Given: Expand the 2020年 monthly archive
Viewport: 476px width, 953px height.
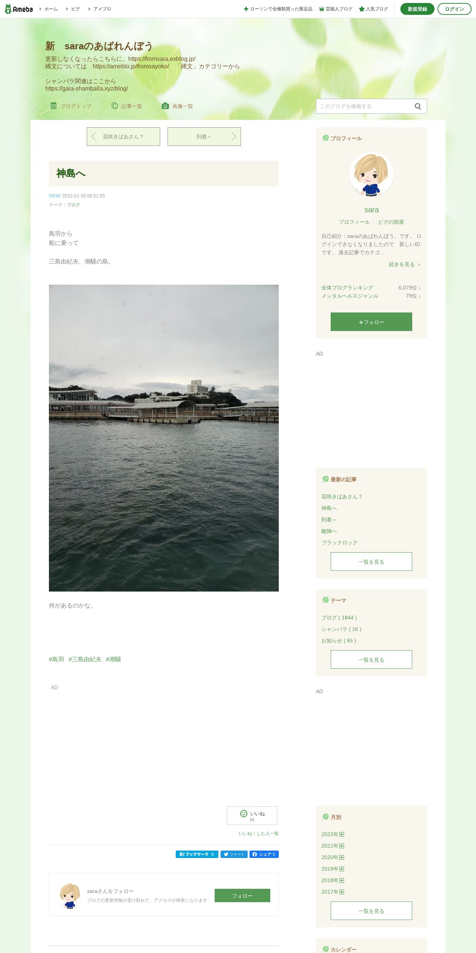Looking at the screenshot, I should pyautogui.click(x=342, y=857).
